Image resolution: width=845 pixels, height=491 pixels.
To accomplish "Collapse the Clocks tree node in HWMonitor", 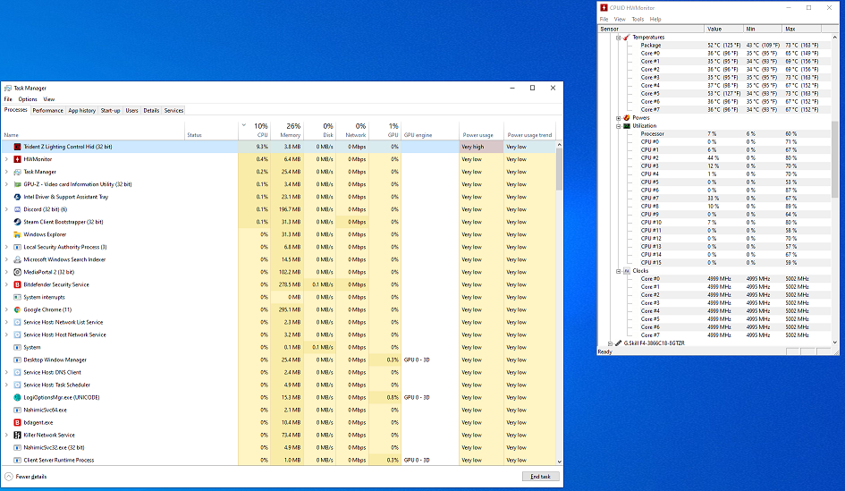I will point(618,271).
